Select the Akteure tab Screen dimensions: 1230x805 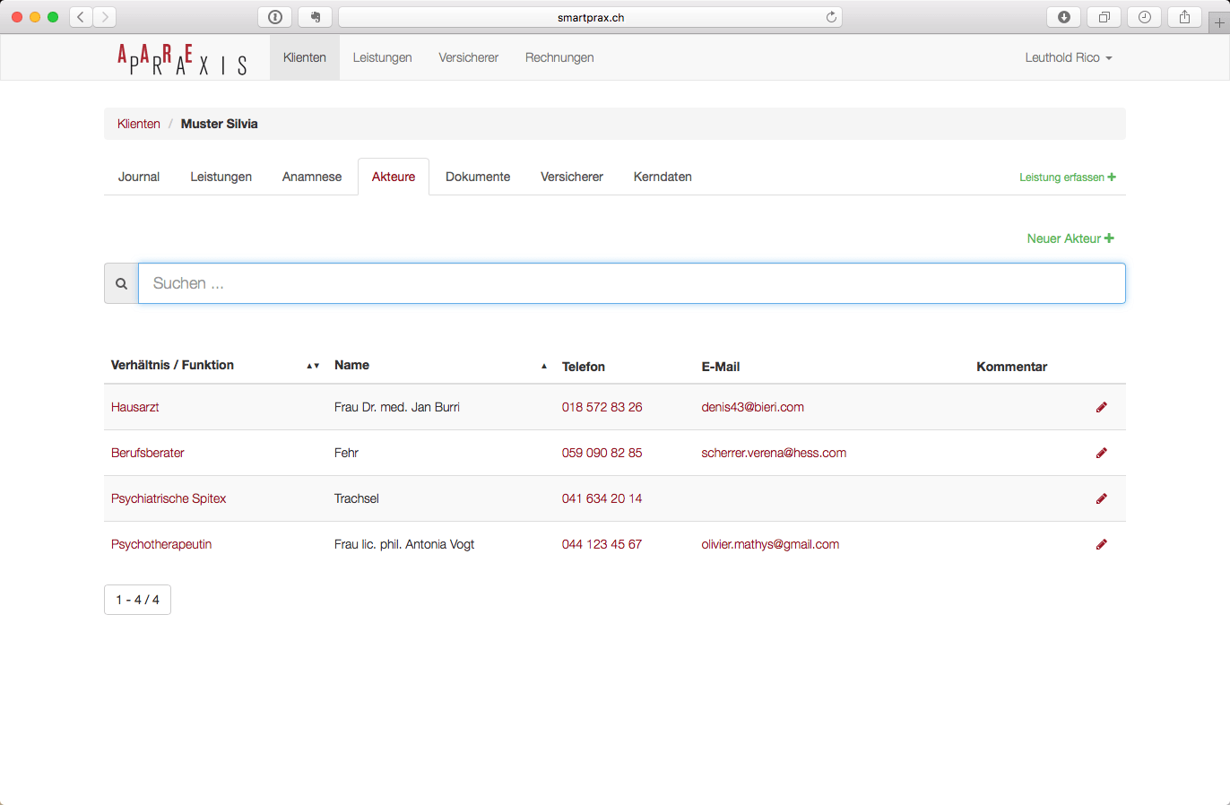pyautogui.click(x=394, y=177)
